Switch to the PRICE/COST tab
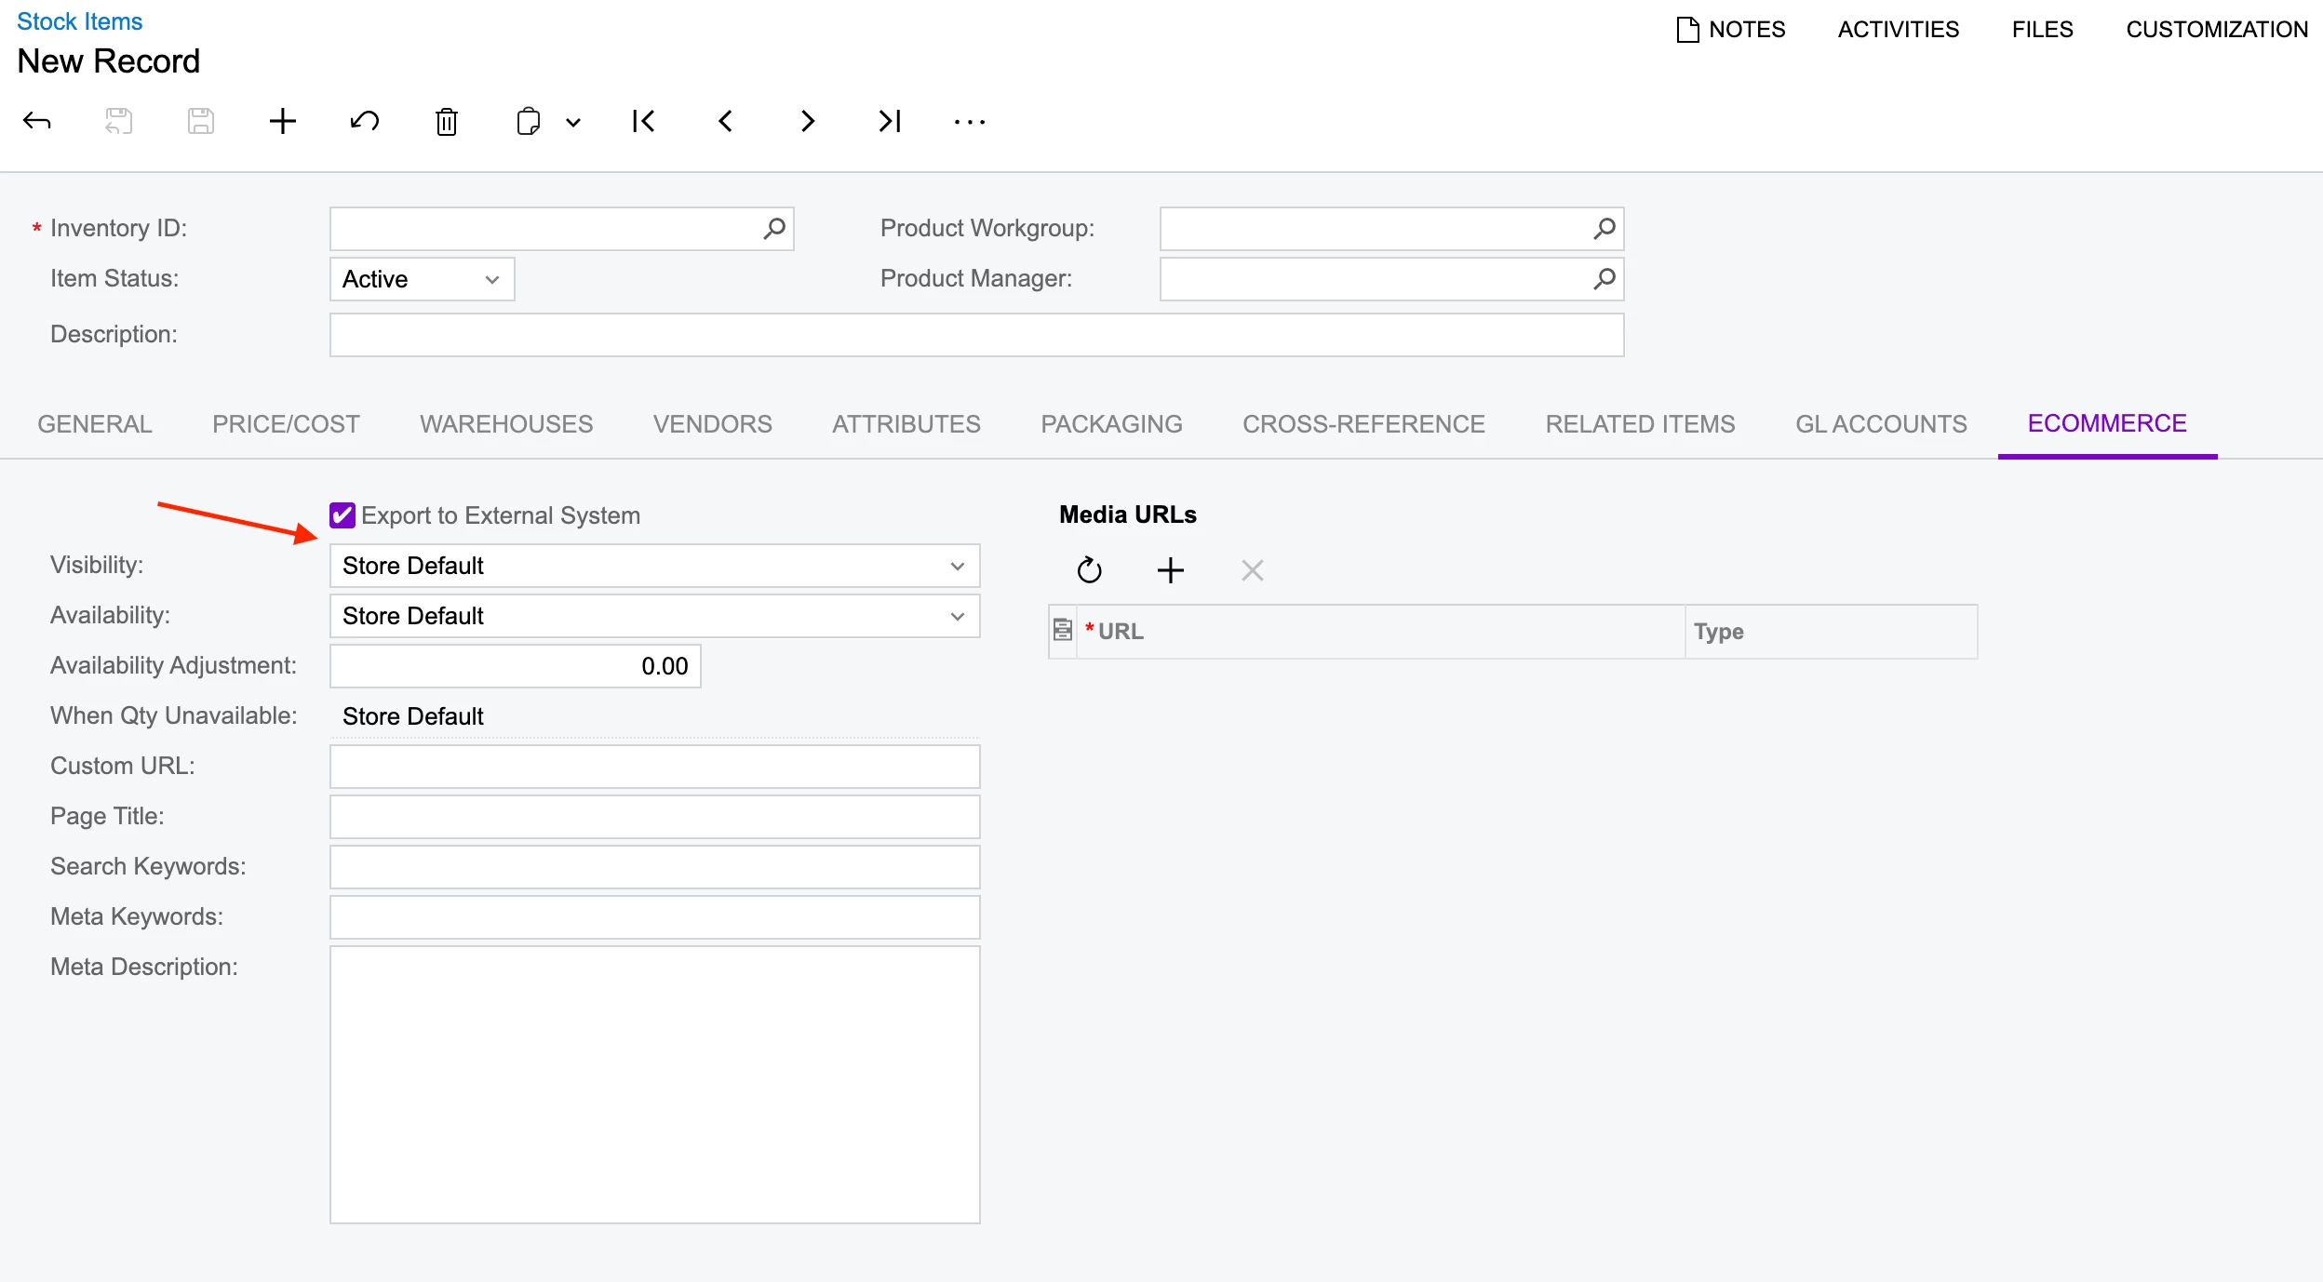This screenshot has height=1282, width=2323. coord(286,424)
